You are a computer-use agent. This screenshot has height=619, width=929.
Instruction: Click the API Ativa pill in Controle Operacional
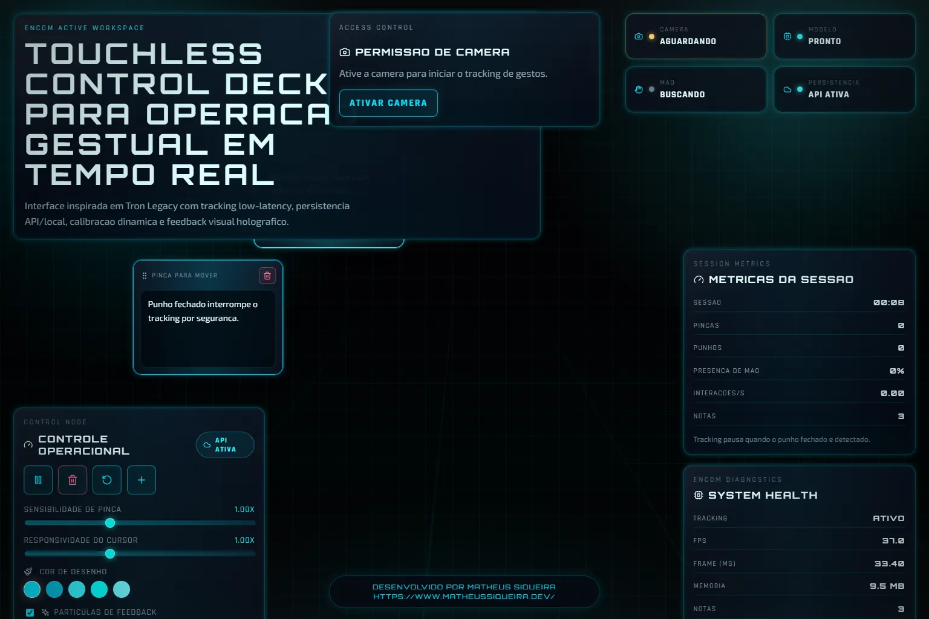pos(225,445)
